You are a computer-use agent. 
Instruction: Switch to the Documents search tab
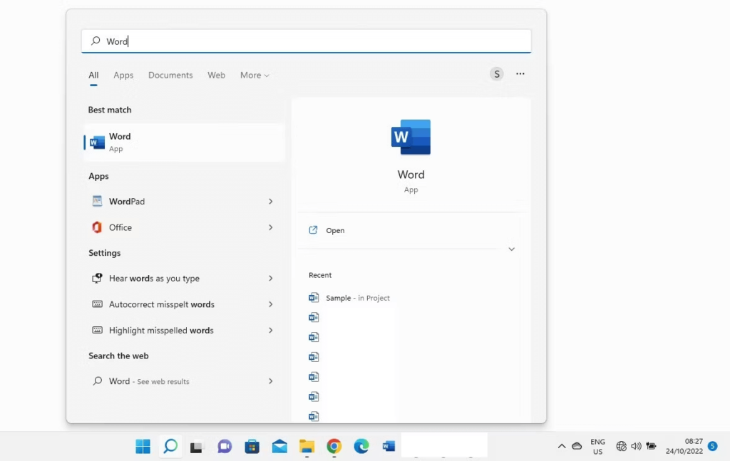pyautogui.click(x=170, y=76)
